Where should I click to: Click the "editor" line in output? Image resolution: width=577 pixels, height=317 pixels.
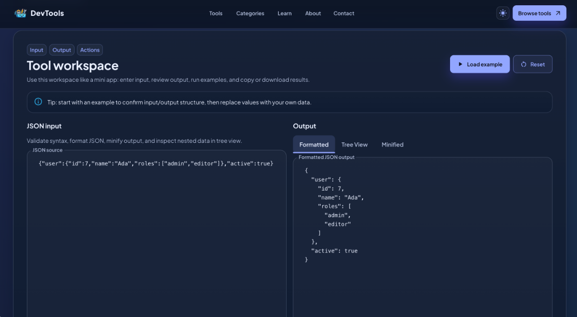pyautogui.click(x=338, y=224)
